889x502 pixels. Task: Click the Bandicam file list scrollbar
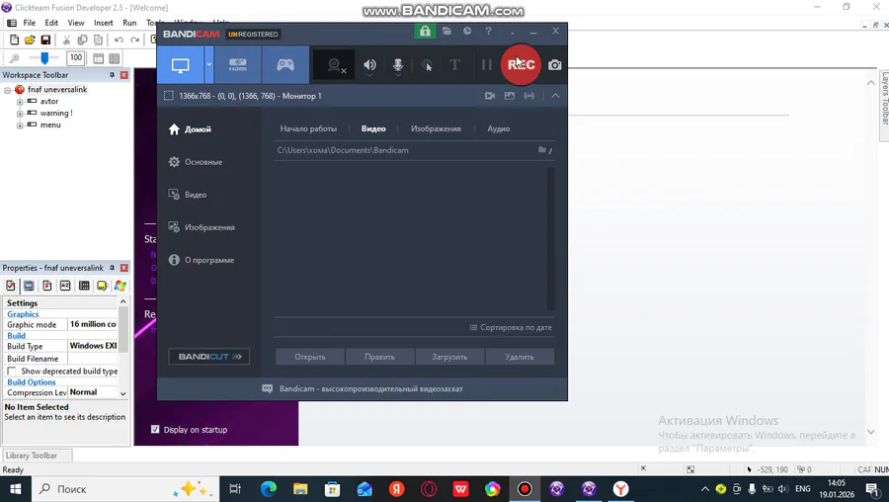click(551, 238)
